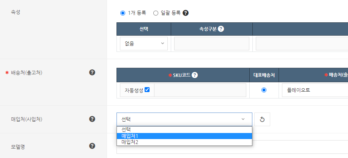Choose 매입처1 from the dropdown list
The width and height of the screenshot is (348, 158).
pyautogui.click(x=184, y=136)
